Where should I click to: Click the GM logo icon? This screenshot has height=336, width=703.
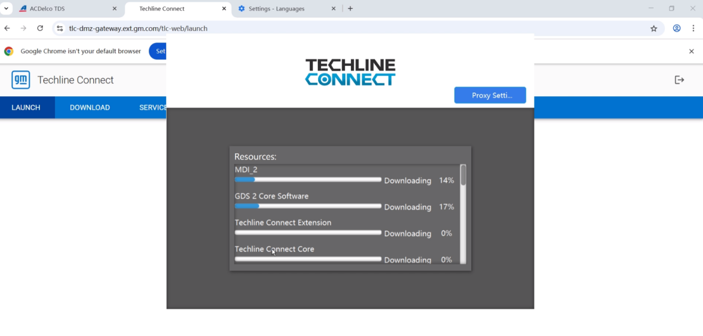coord(21,80)
